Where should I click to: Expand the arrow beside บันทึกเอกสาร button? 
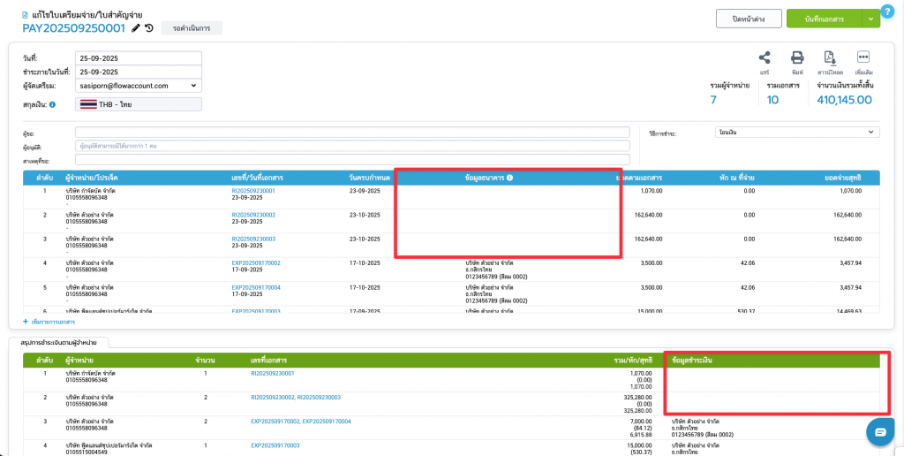(872, 19)
